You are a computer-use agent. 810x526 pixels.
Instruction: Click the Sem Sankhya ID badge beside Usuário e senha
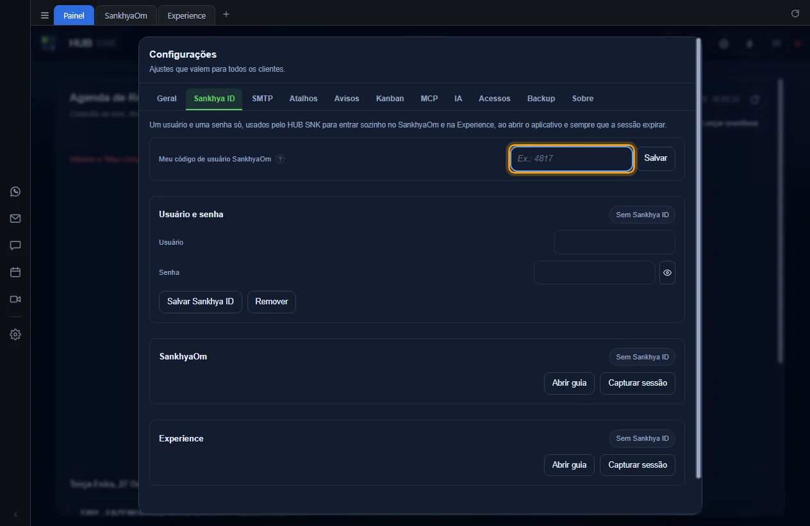click(642, 215)
